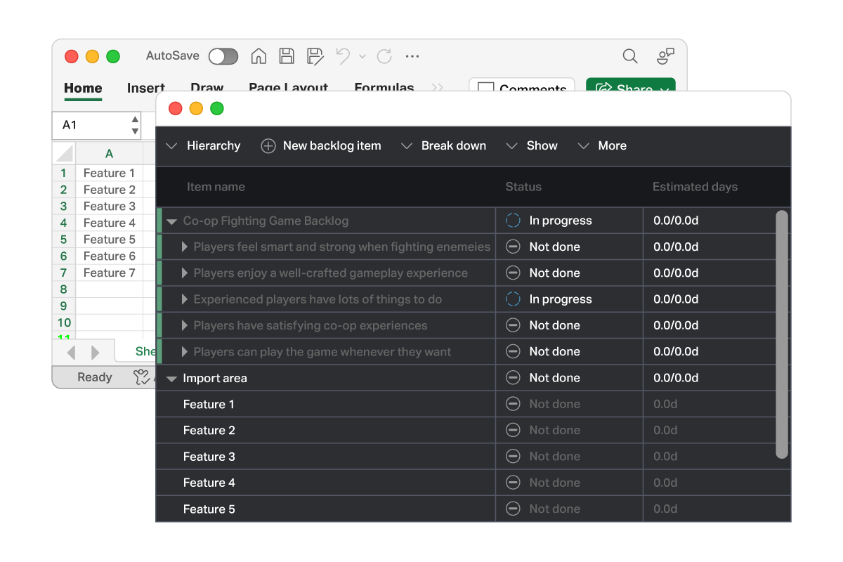The image size is (843, 562).
Task: Click the Redo icon
Action: 384,56
